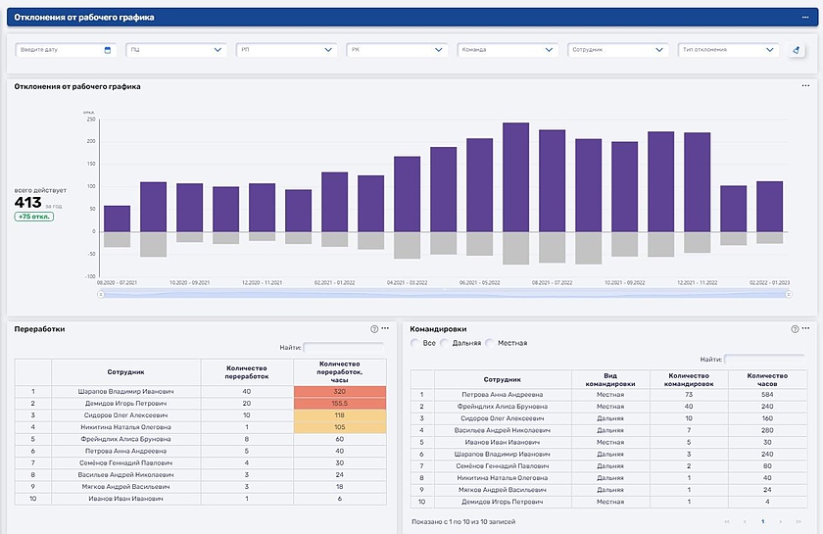The width and height of the screenshot is (823, 534).
Task: Open the calendar icon in date field
Action: (107, 50)
